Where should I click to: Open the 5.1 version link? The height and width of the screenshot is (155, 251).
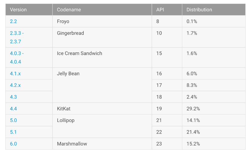(x=13, y=132)
